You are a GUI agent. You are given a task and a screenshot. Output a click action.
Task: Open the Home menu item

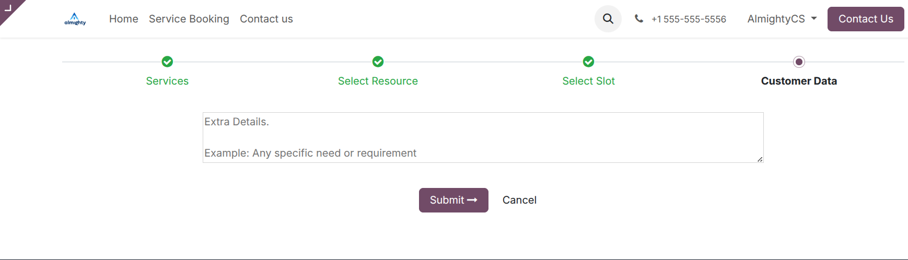tap(124, 19)
